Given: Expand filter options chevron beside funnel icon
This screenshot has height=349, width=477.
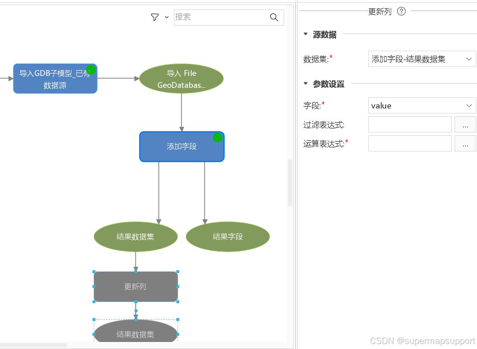Looking at the screenshot, I should tap(166, 17).
